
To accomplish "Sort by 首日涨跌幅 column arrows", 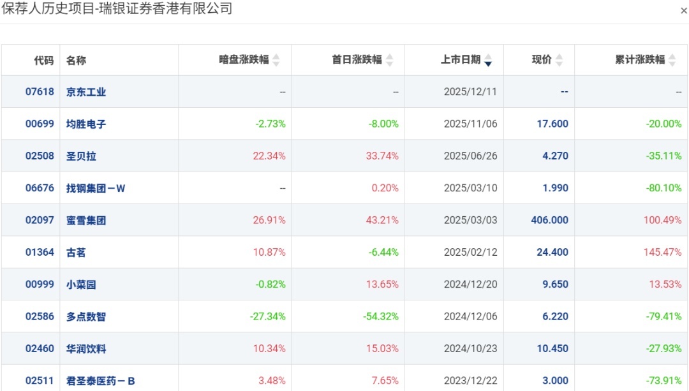I will pyautogui.click(x=389, y=60).
